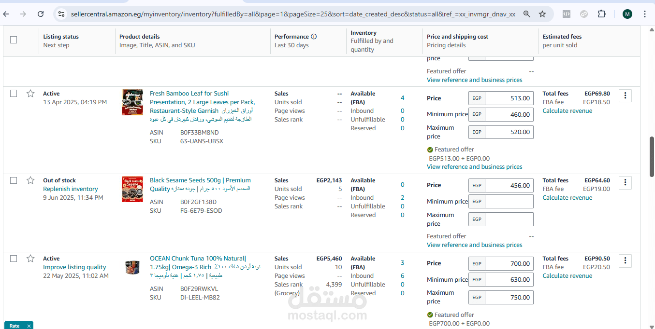Viewport: 655px width, 329px height.
Task: Edit the 630.00 minimum price field
Action: (509, 280)
